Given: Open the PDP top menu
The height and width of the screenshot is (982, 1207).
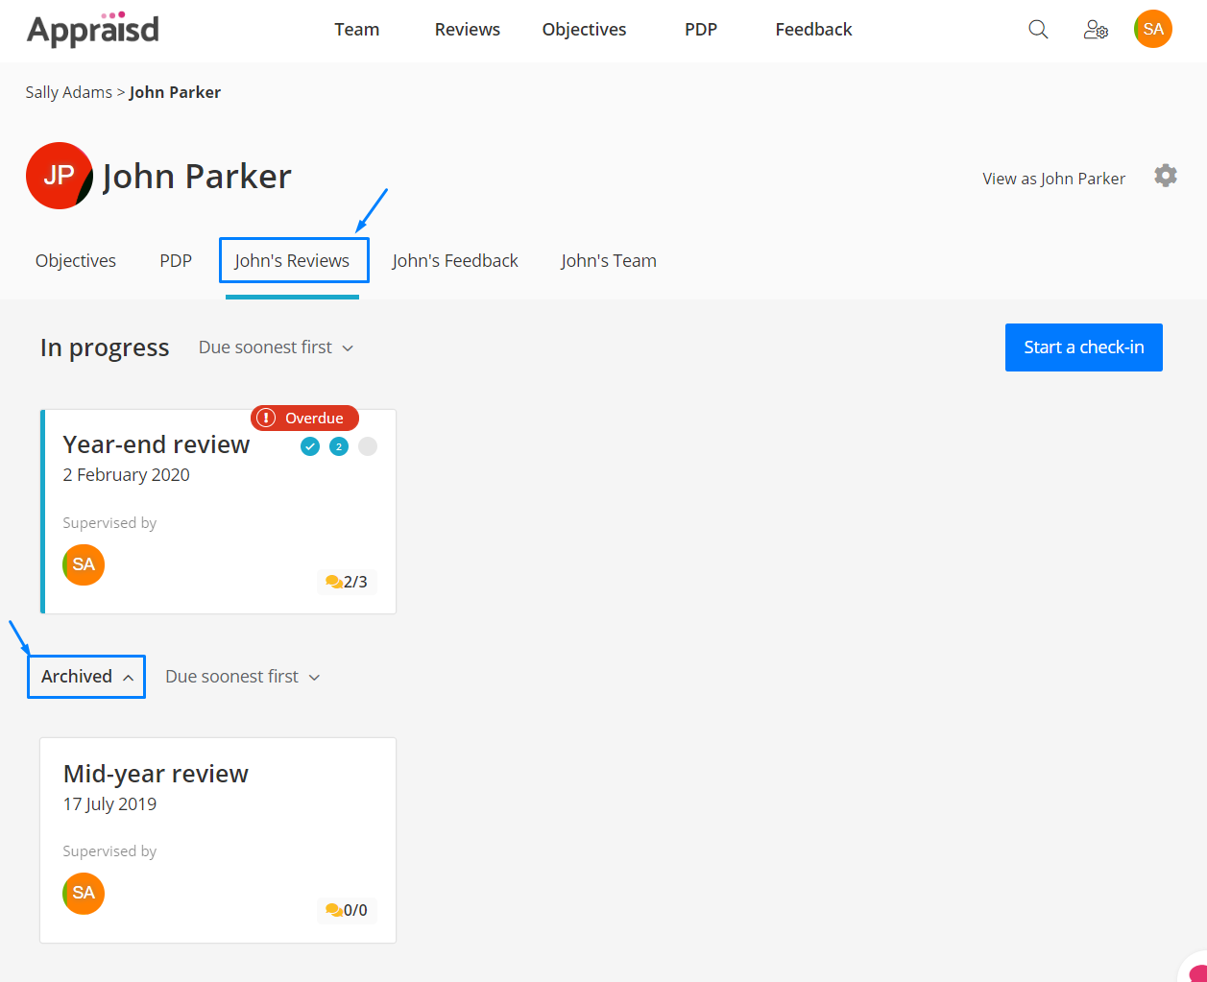Looking at the screenshot, I should [x=701, y=30].
